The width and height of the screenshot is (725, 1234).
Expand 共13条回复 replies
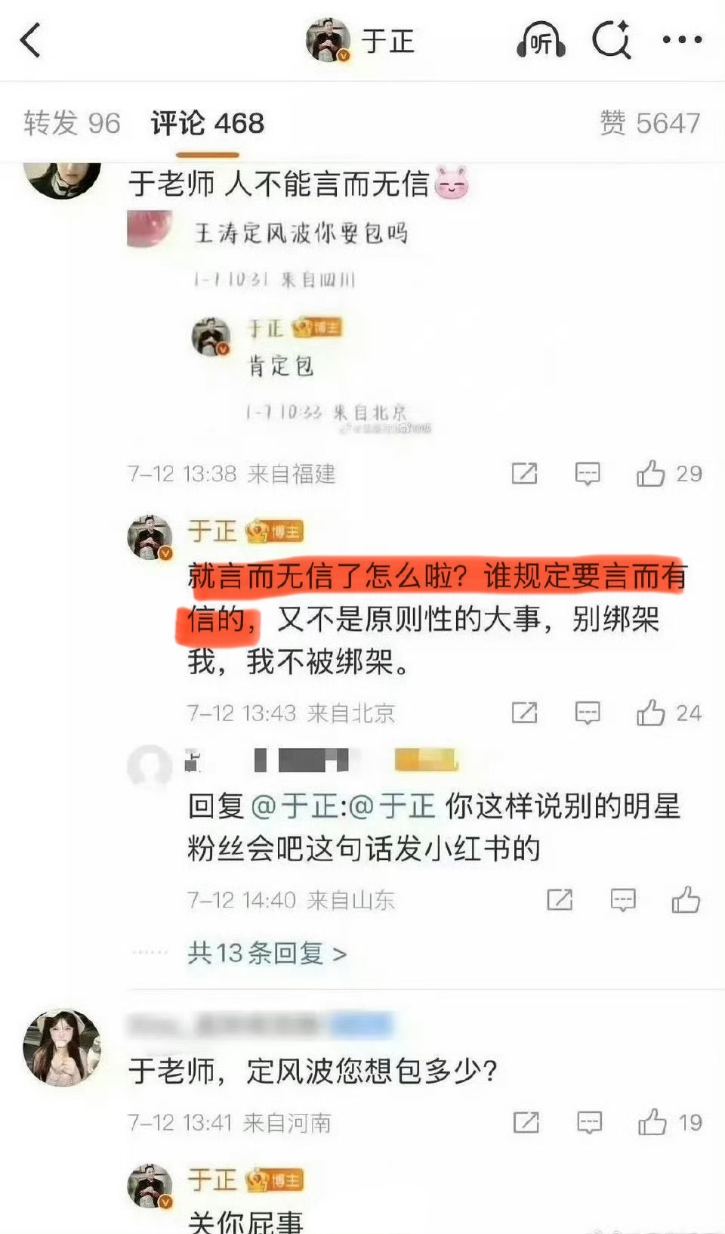point(267,953)
